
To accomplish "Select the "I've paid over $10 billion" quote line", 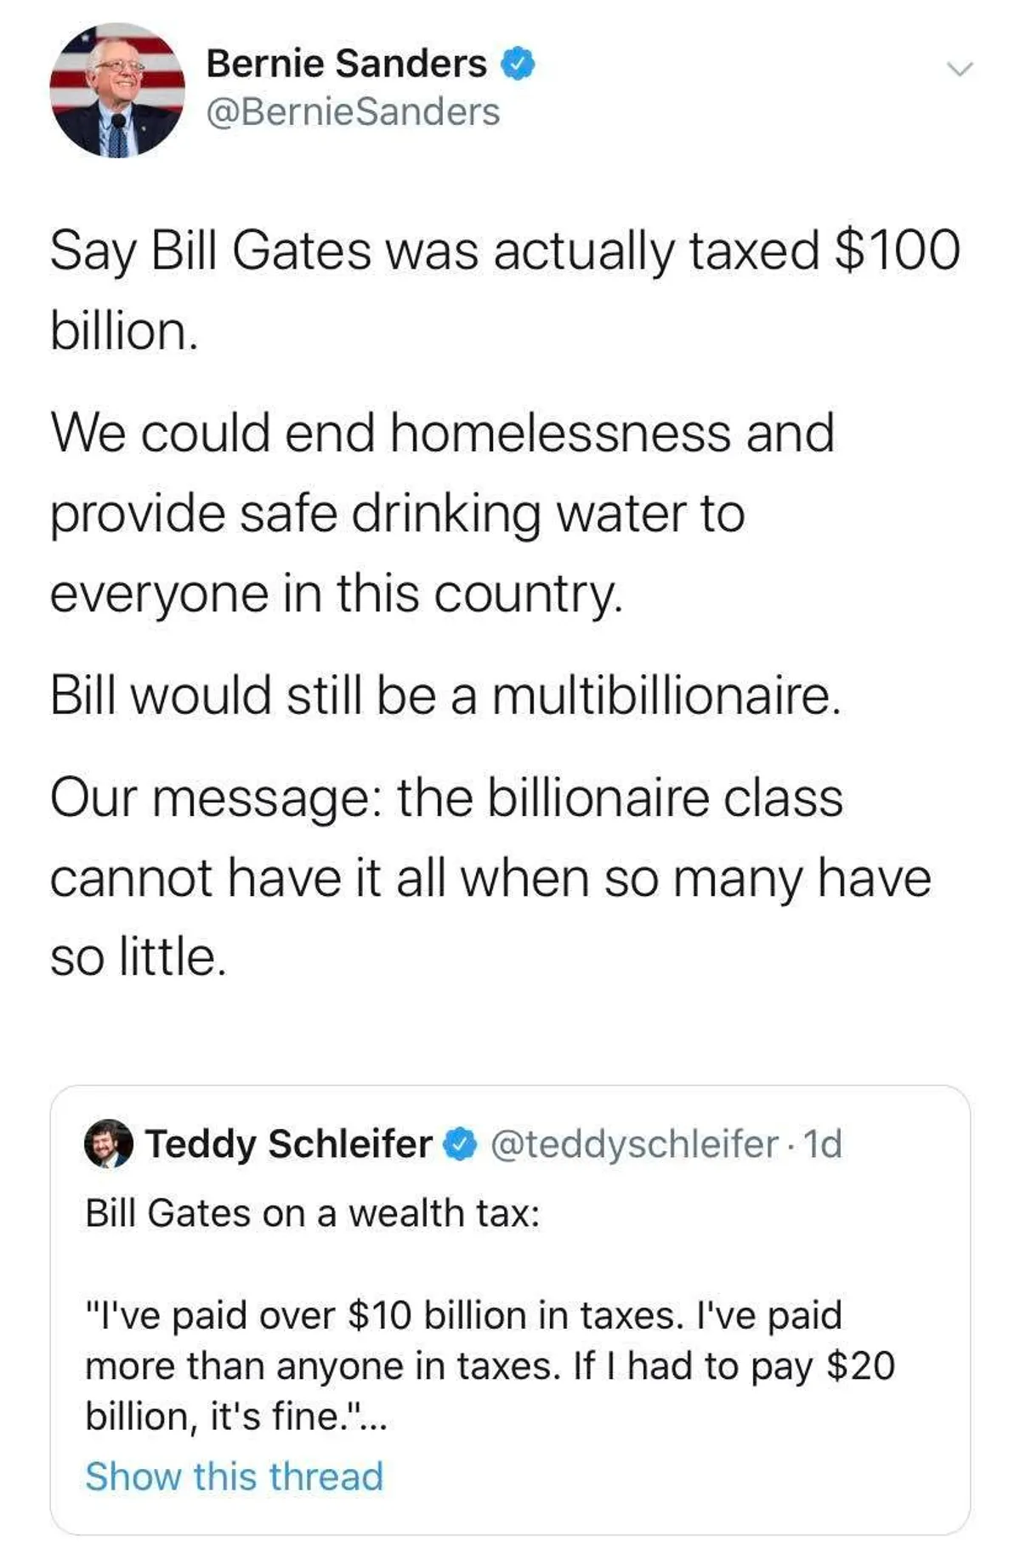I will point(463,1315).
